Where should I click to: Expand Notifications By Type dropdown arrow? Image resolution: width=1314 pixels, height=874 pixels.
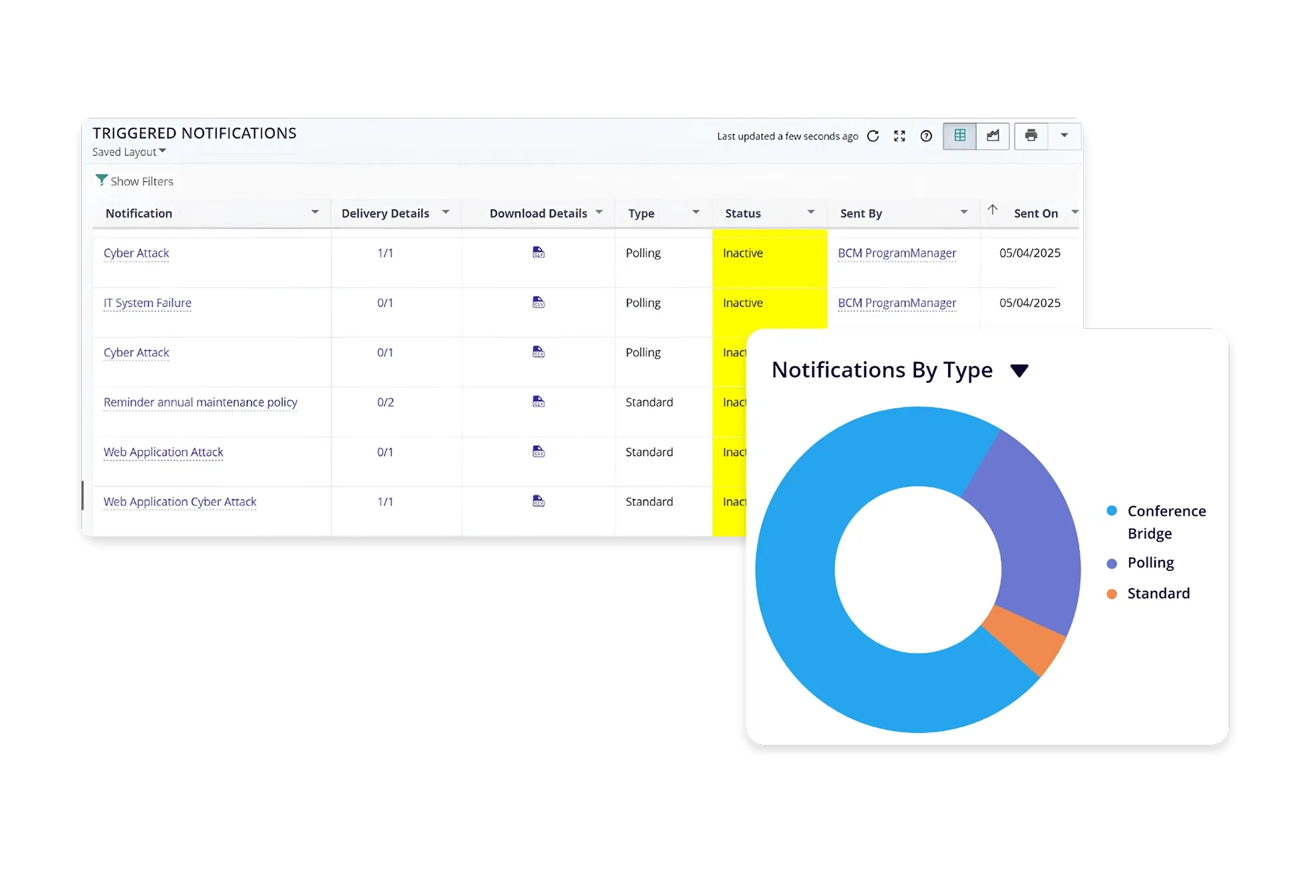1019,371
